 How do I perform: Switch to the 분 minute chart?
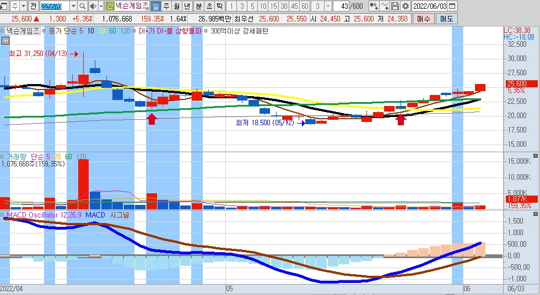(x=199, y=6)
